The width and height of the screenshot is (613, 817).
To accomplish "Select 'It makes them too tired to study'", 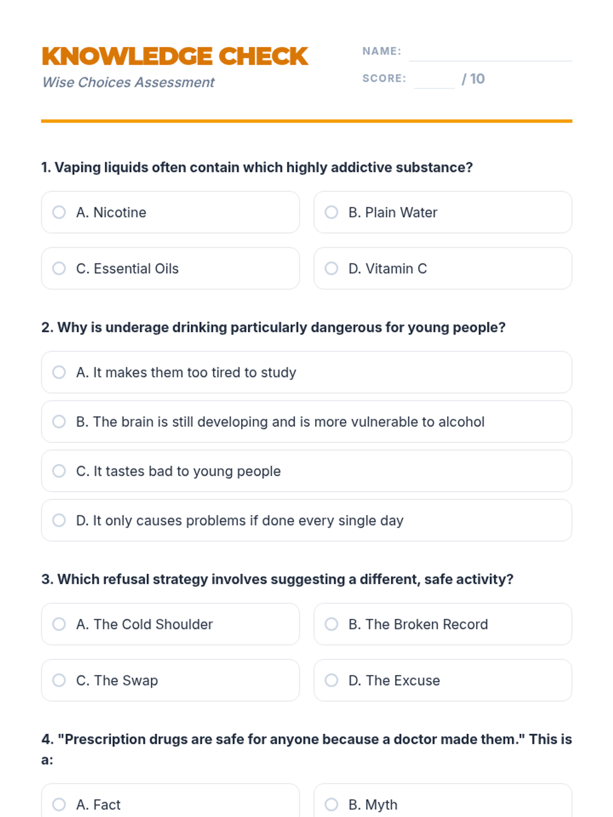I will 306,372.
